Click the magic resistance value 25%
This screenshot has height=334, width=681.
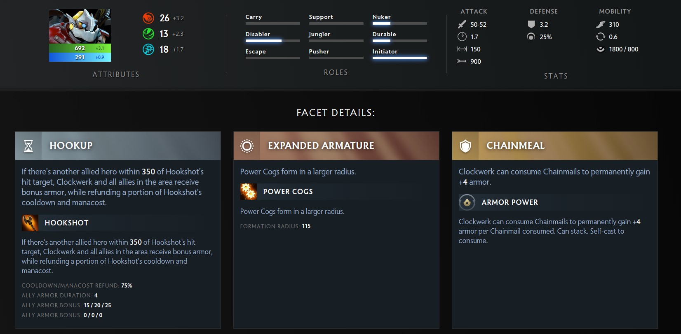coord(546,37)
